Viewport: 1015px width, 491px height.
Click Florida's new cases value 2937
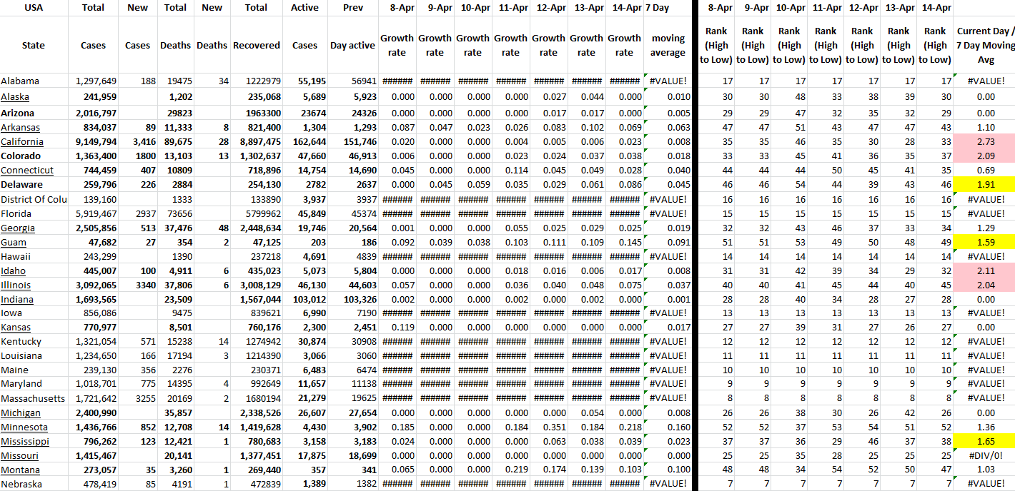(137, 213)
